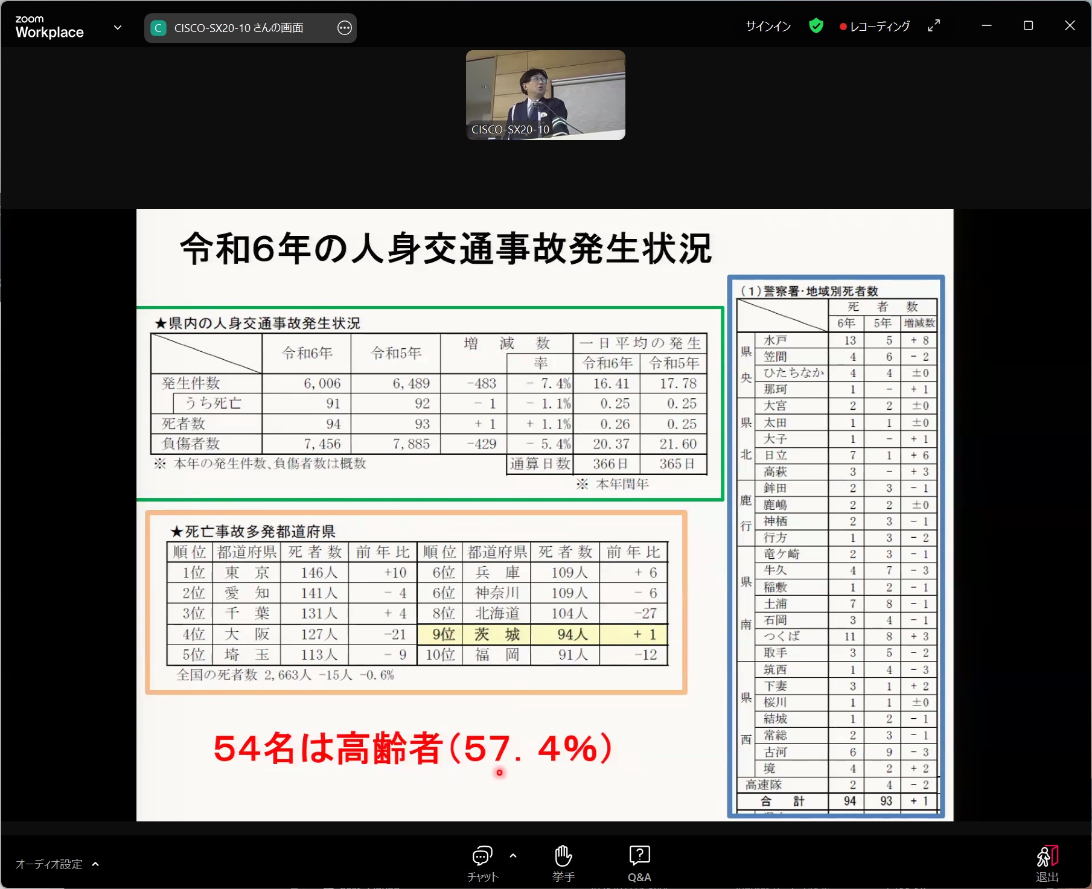This screenshot has height=889, width=1092.
Task: Open the more options ellipsis on the share tab
Action: [344, 28]
